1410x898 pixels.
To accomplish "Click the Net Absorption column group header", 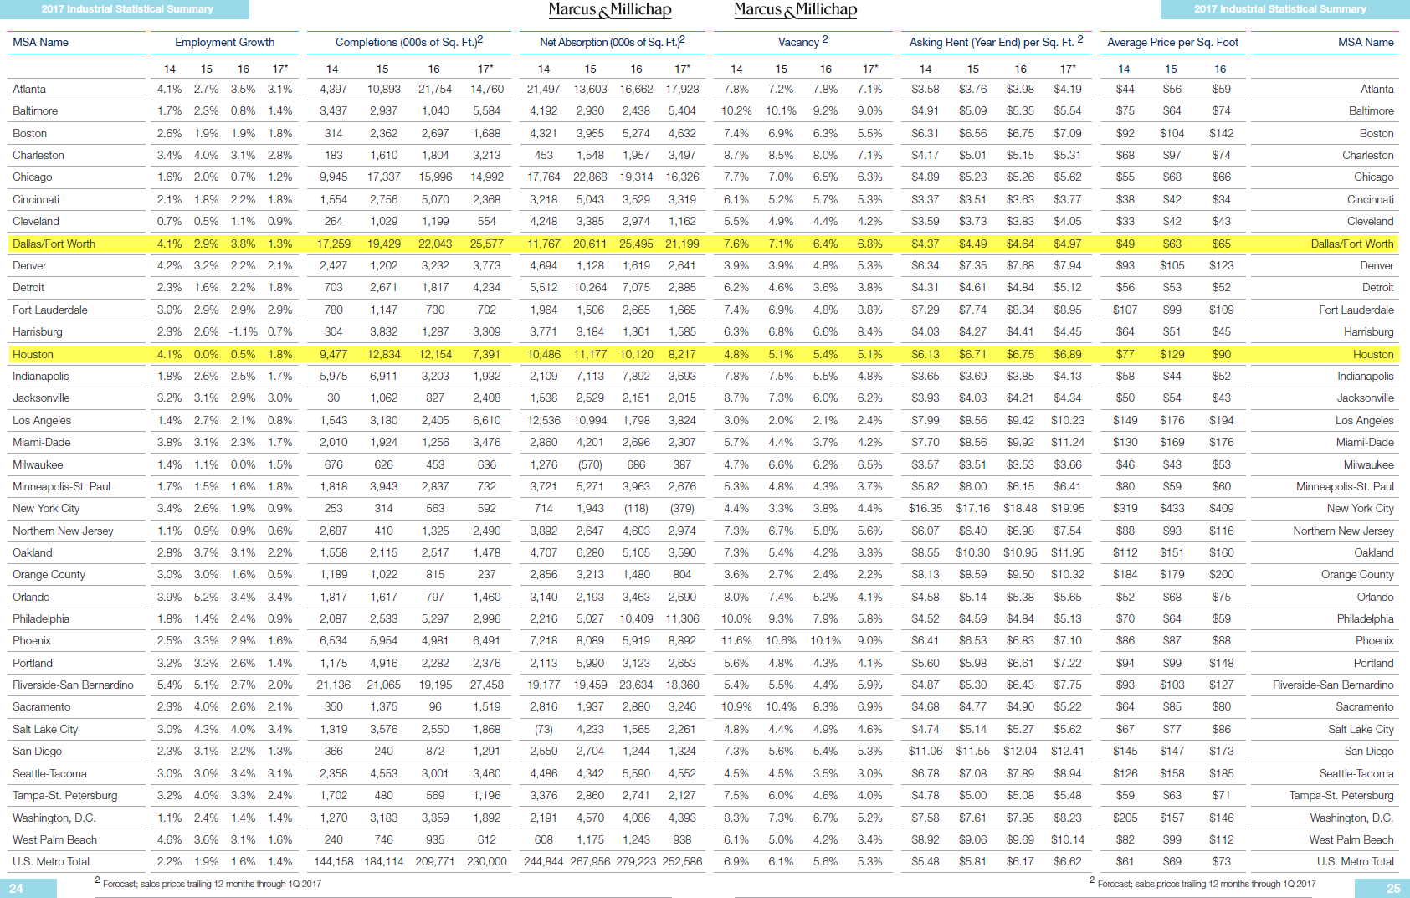I will [613, 42].
